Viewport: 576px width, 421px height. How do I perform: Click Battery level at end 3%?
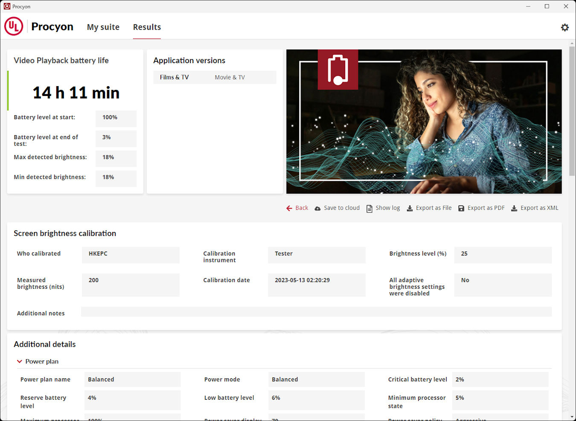tap(116, 139)
